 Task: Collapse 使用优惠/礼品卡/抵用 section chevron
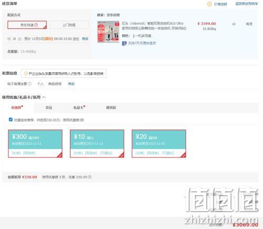click(x=44, y=97)
